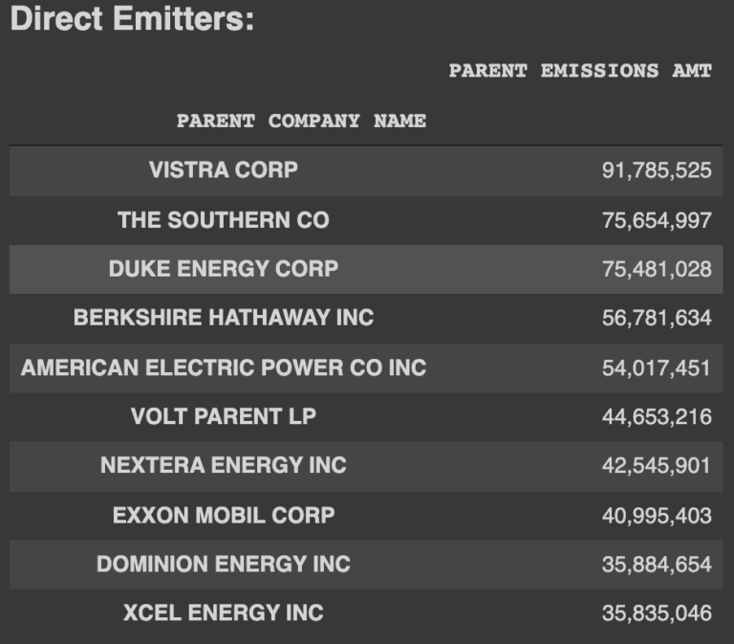Select the VOLT PARENT LP entry
Screen dimensions: 734x644
224,416
